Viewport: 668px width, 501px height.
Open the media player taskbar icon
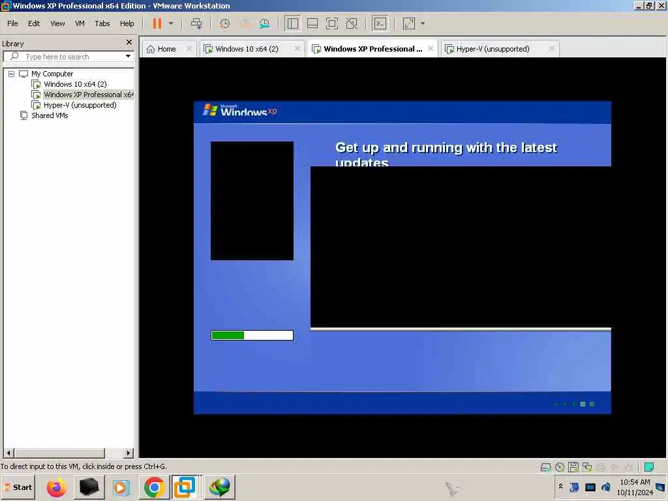(121, 487)
